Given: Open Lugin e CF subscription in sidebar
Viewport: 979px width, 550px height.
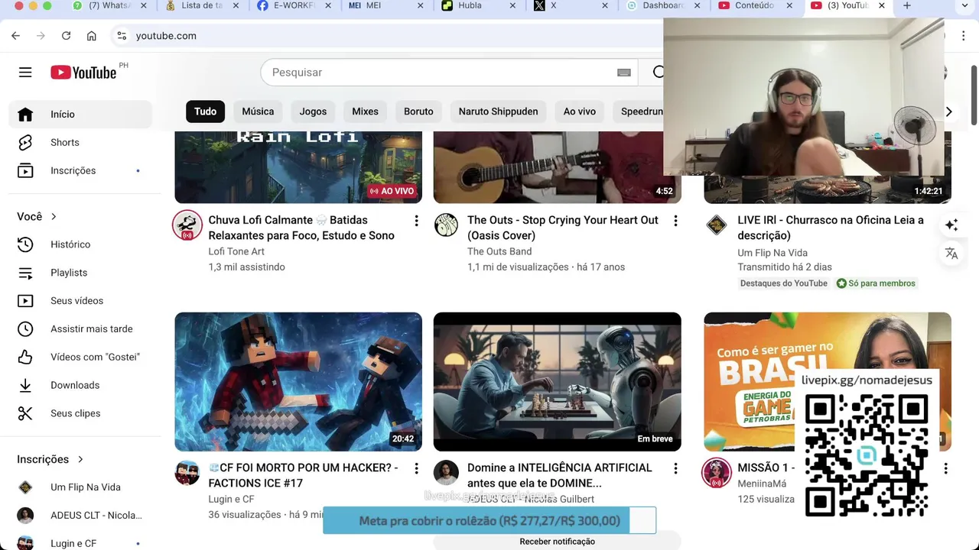Looking at the screenshot, I should [x=81, y=542].
